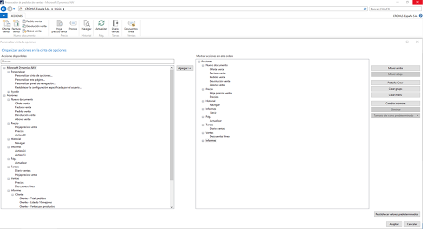Click the Agregar >> button

click(x=185, y=68)
